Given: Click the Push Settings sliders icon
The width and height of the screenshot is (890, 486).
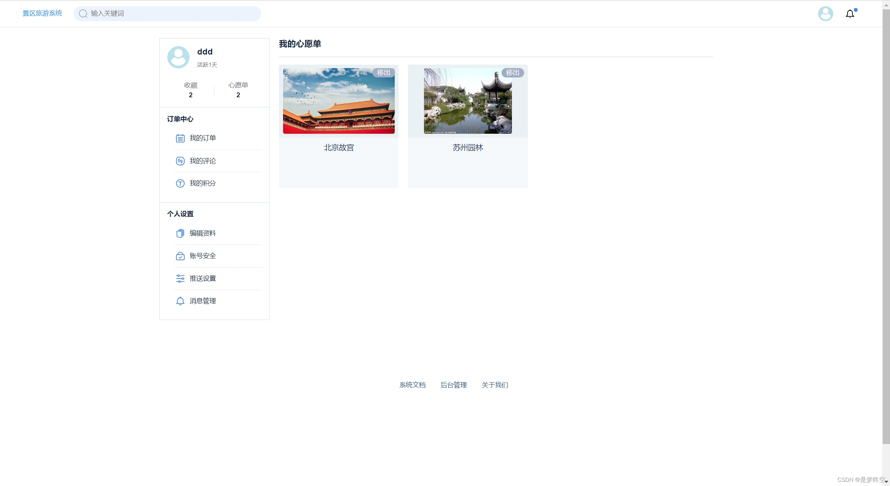Looking at the screenshot, I should click(180, 279).
